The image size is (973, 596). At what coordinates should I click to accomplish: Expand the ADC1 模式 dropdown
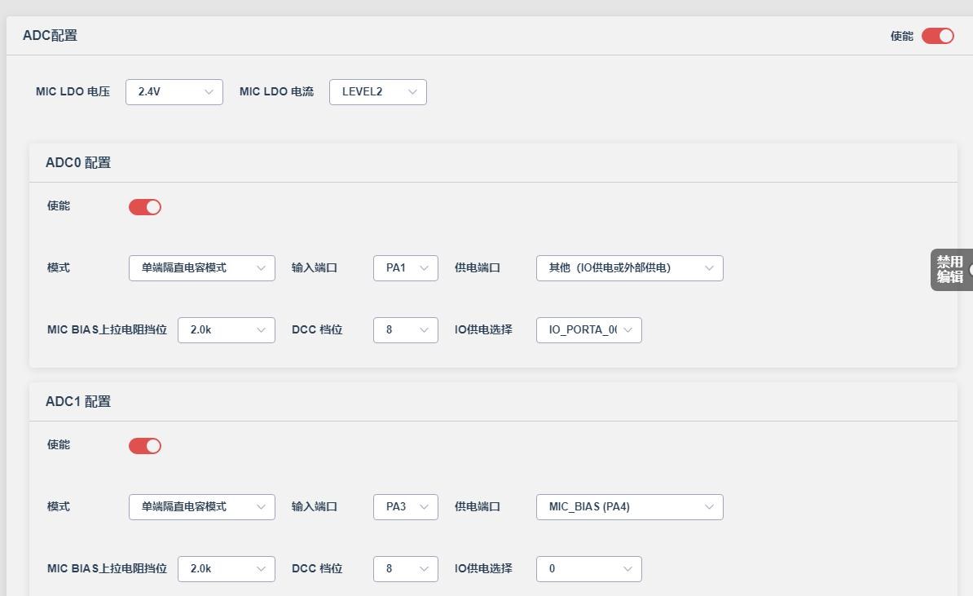coord(201,507)
